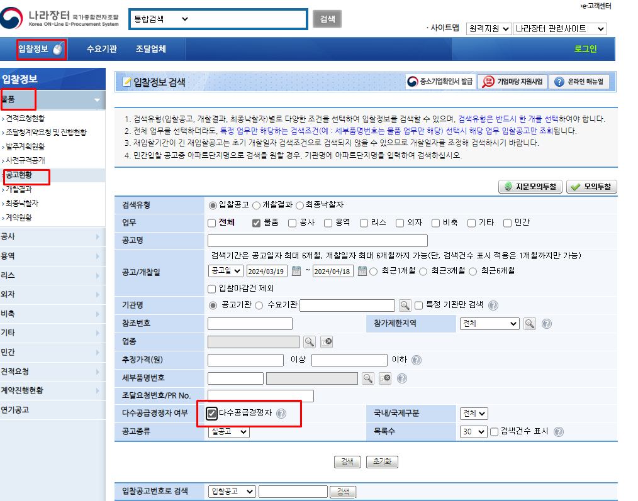Screen dimensions: 638x501
Task: Click 검색건수 표시 help question icon
Action: [559, 432]
